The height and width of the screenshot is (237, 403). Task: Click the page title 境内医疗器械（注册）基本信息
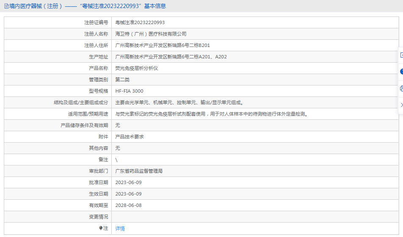88,6
